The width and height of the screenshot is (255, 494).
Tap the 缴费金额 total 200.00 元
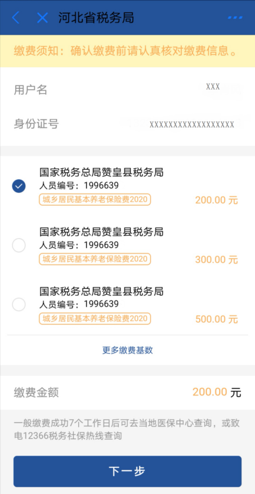click(217, 392)
